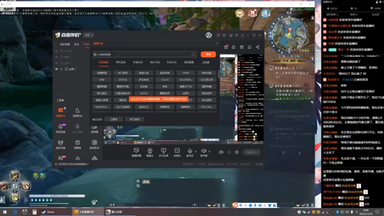This screenshot has height=216, width=384.
Task: Toggle visibility of the 全屏 1 source
Action: point(57,69)
